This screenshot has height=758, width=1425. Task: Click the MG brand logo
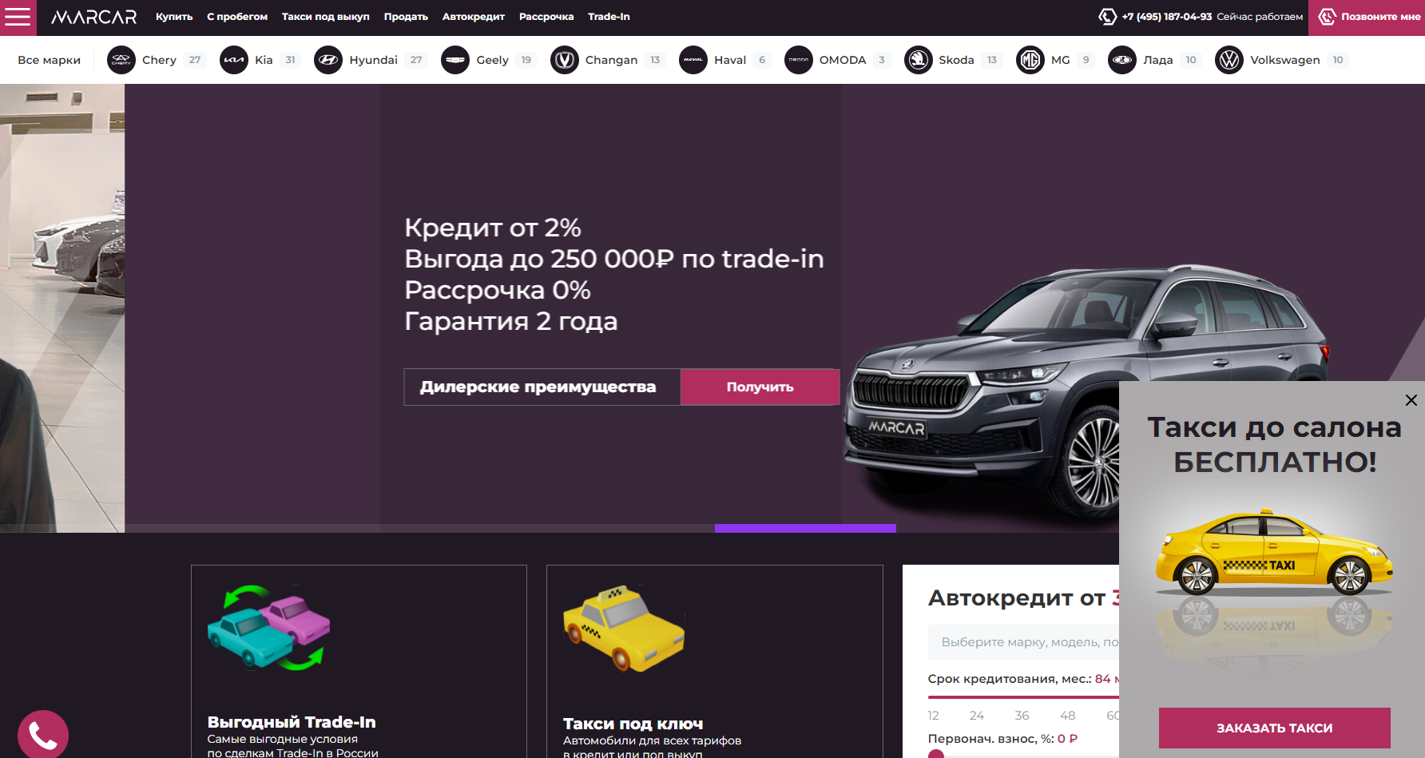coord(1030,60)
